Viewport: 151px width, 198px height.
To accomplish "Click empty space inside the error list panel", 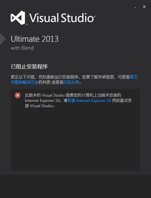I will click(75, 139).
